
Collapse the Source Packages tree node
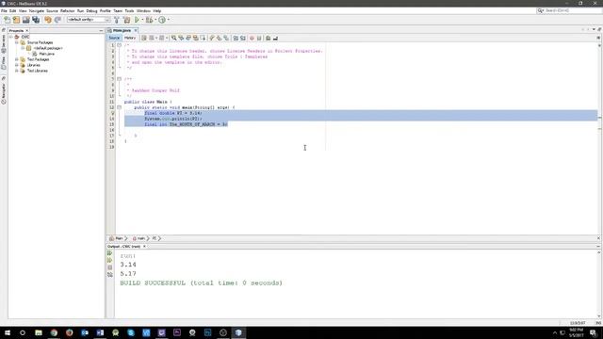(x=17, y=42)
